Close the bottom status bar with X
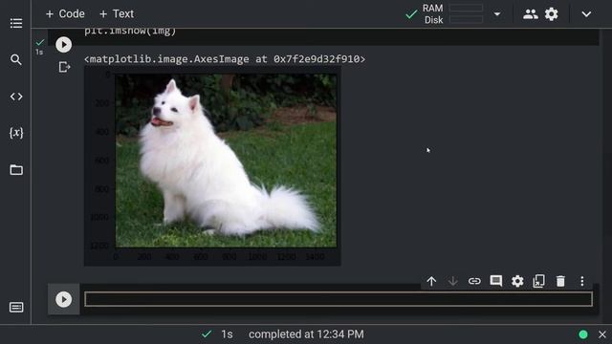This screenshot has height=344, width=612. pos(602,334)
